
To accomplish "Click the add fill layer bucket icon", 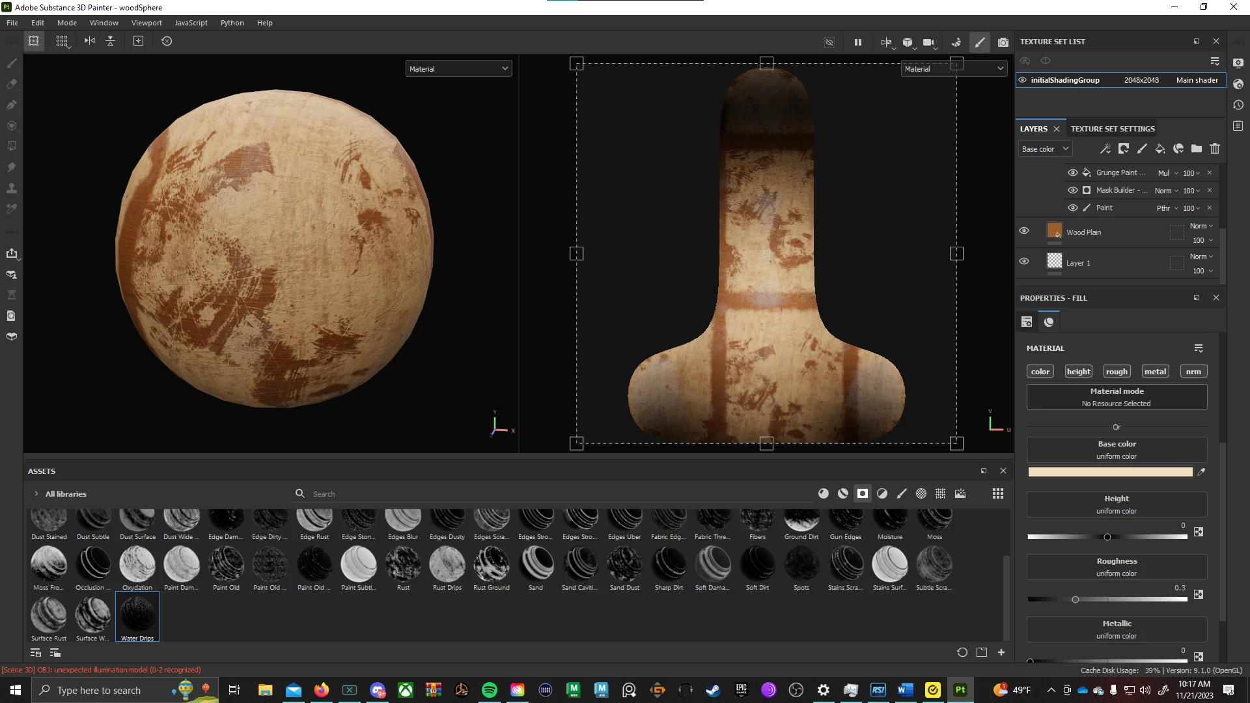I will (1160, 149).
